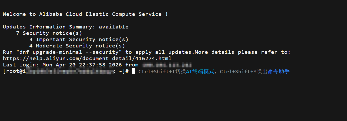Click the Ctrl+Shift+I shortcut hint text
Screen dimensions: 347x121
click(156, 71)
